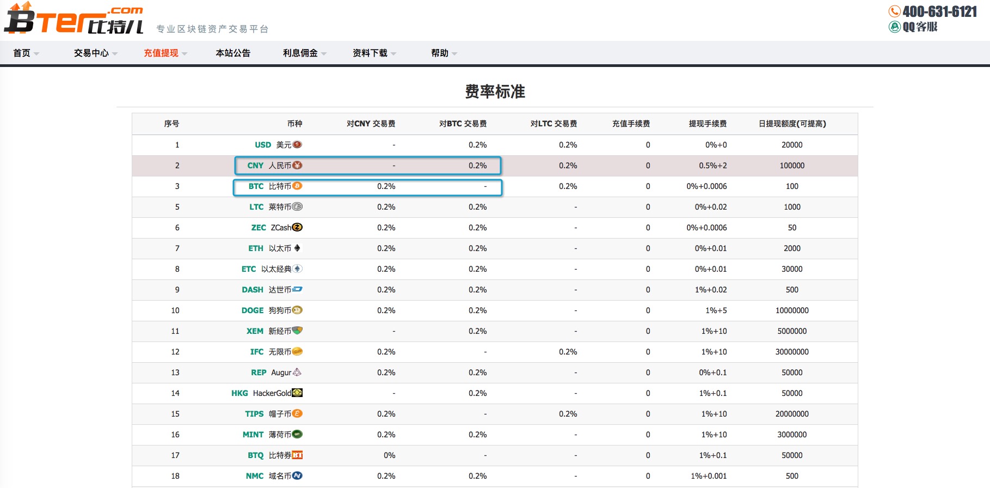
Task: Click the ETC ethereum classic icon
Action: [x=297, y=269]
